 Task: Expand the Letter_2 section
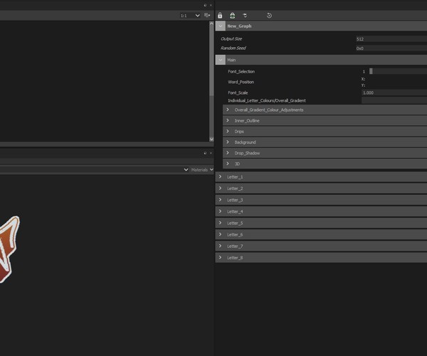[221, 188]
